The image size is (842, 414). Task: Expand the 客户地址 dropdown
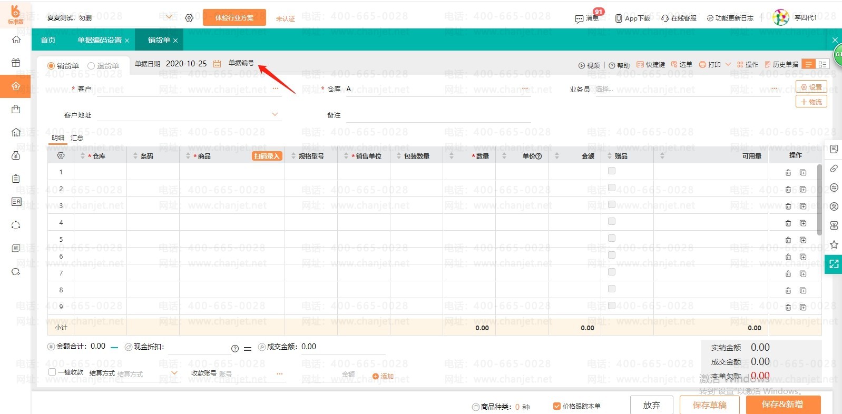[x=275, y=115]
